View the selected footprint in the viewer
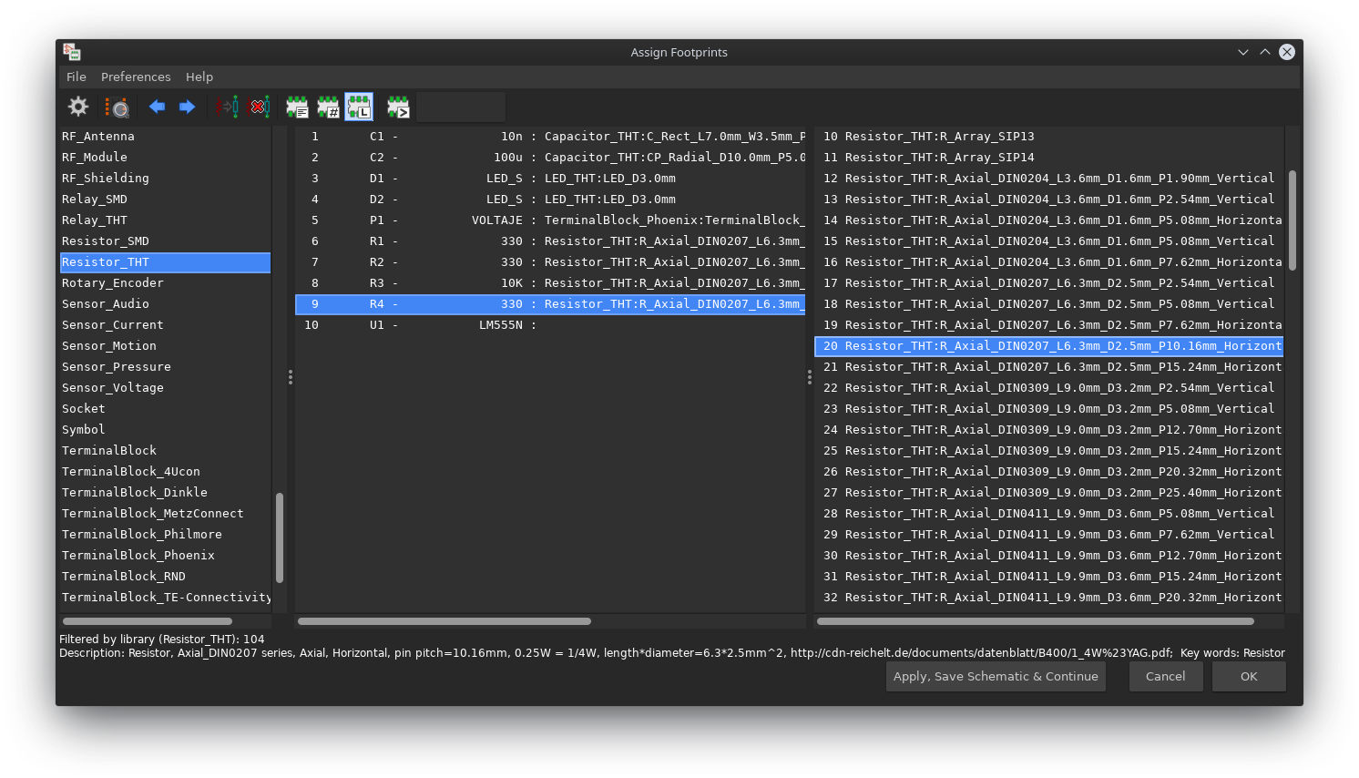The image size is (1359, 778). point(117,107)
